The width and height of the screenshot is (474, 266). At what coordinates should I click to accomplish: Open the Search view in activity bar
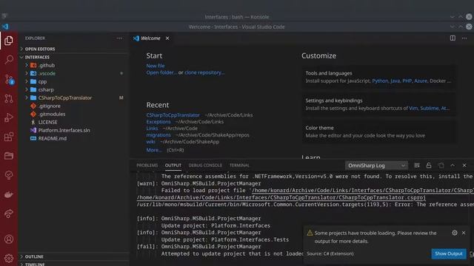click(9, 60)
